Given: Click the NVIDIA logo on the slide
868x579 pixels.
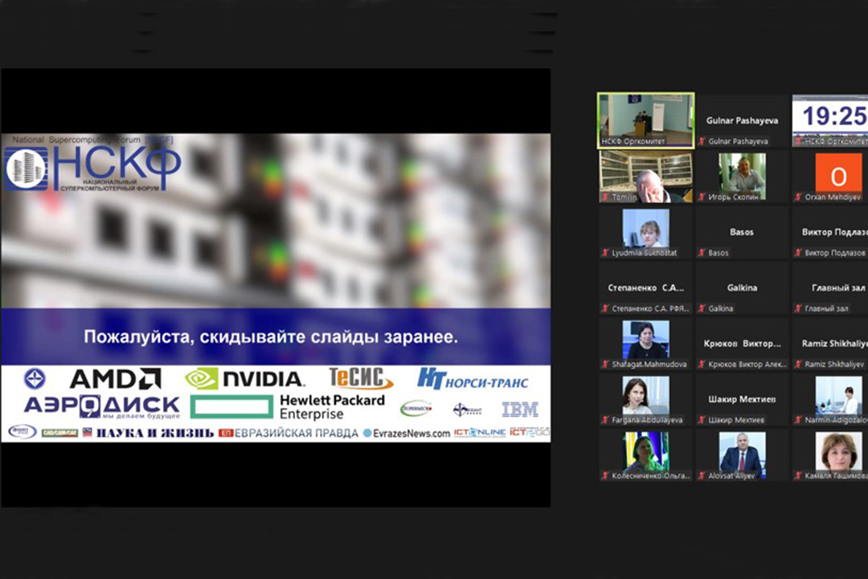Looking at the screenshot, I should click(x=244, y=379).
